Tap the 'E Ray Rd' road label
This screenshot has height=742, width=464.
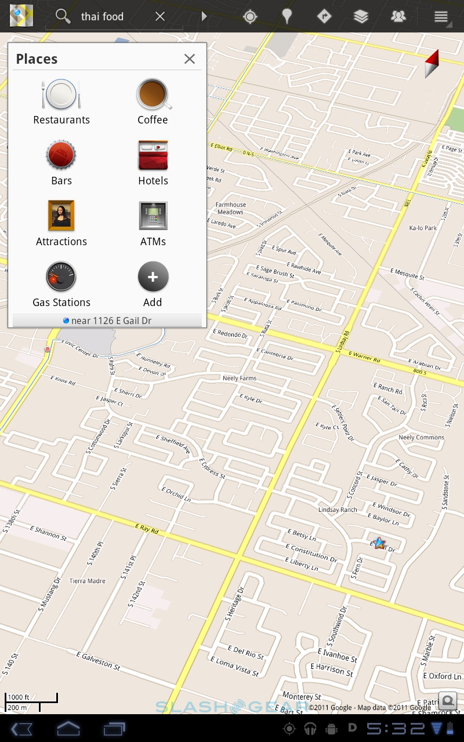(147, 529)
